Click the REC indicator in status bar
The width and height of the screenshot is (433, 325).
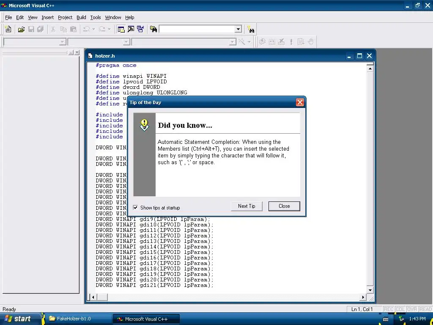coord(389,309)
